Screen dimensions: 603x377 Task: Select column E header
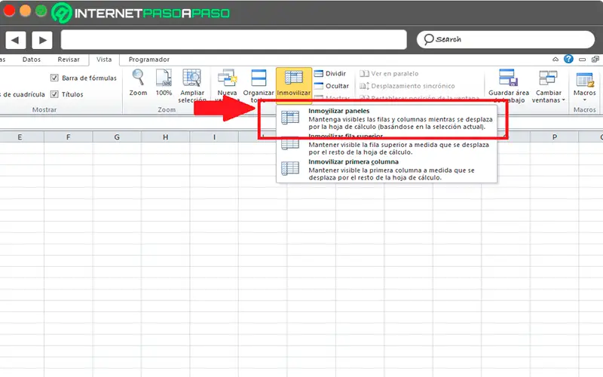(x=20, y=137)
